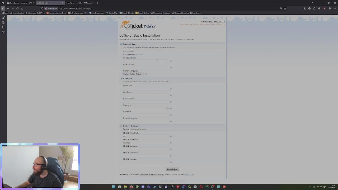Open the Get Professional Help link
The image size is (338, 190).
click(x=205, y=24)
